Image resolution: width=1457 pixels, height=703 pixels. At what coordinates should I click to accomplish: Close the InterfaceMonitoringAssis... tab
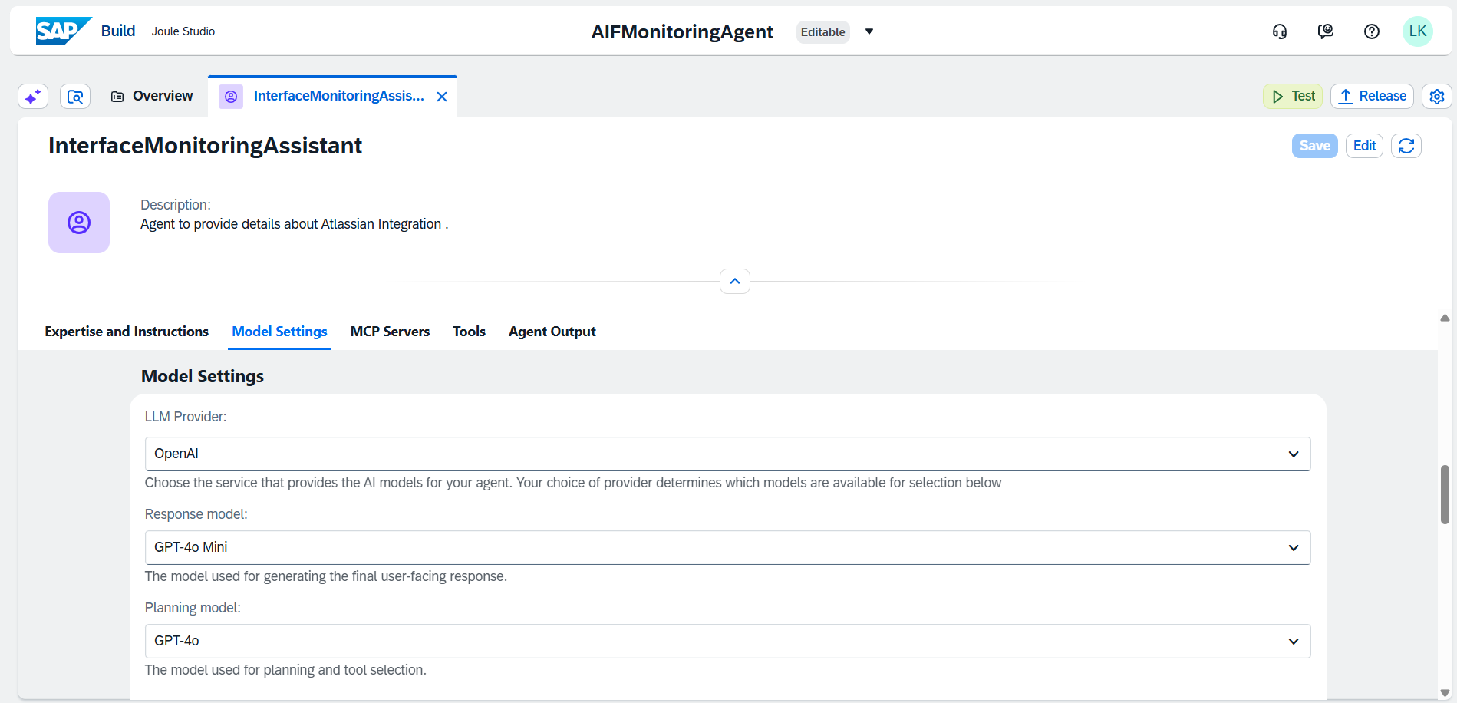tap(442, 97)
